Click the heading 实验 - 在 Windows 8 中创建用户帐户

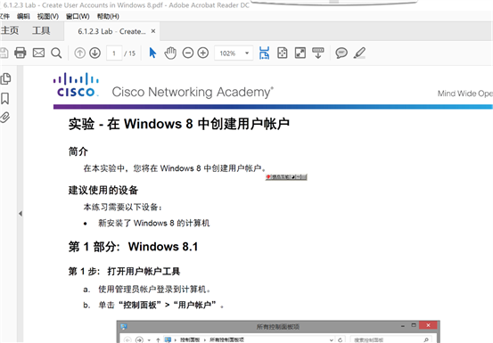point(179,124)
